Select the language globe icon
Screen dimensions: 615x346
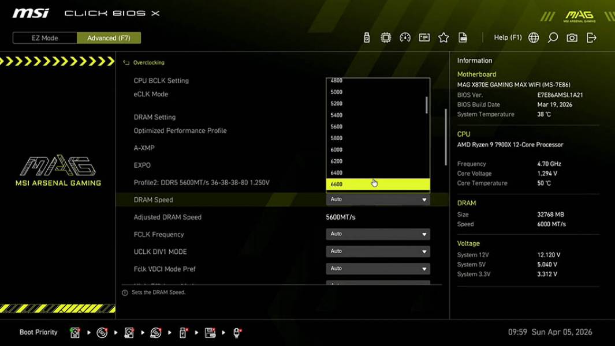click(533, 37)
